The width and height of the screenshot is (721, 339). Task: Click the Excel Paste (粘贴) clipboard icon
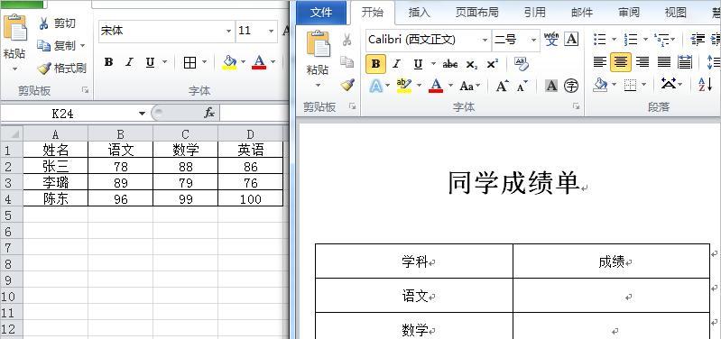click(15, 28)
